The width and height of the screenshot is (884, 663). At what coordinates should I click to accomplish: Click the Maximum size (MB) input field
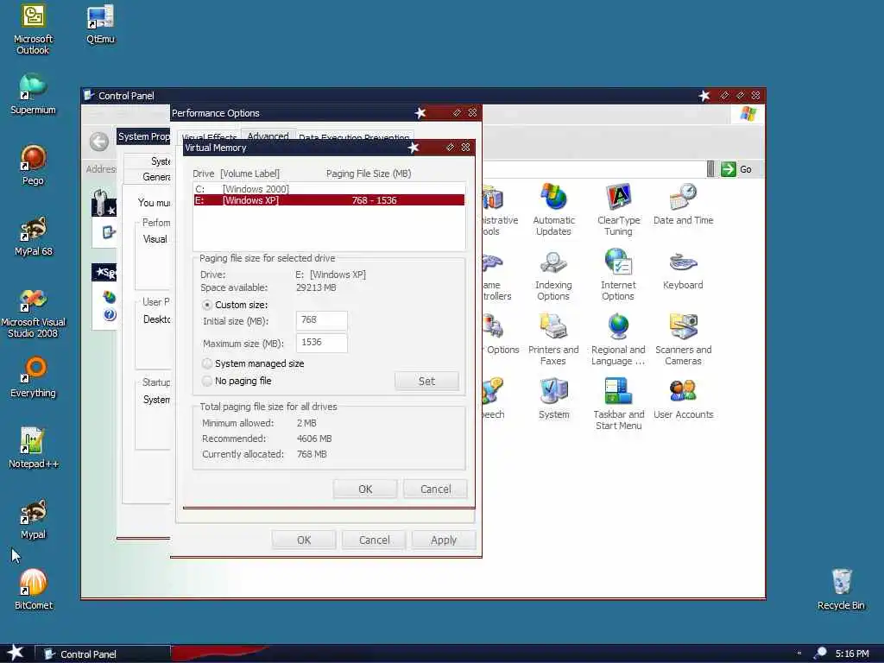click(x=321, y=343)
